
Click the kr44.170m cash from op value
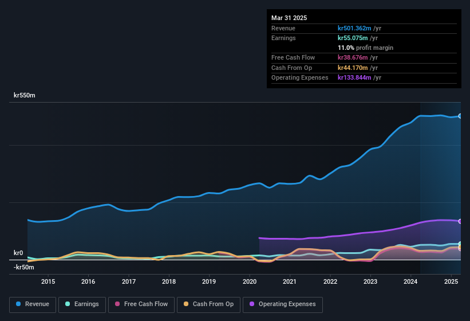(353, 68)
